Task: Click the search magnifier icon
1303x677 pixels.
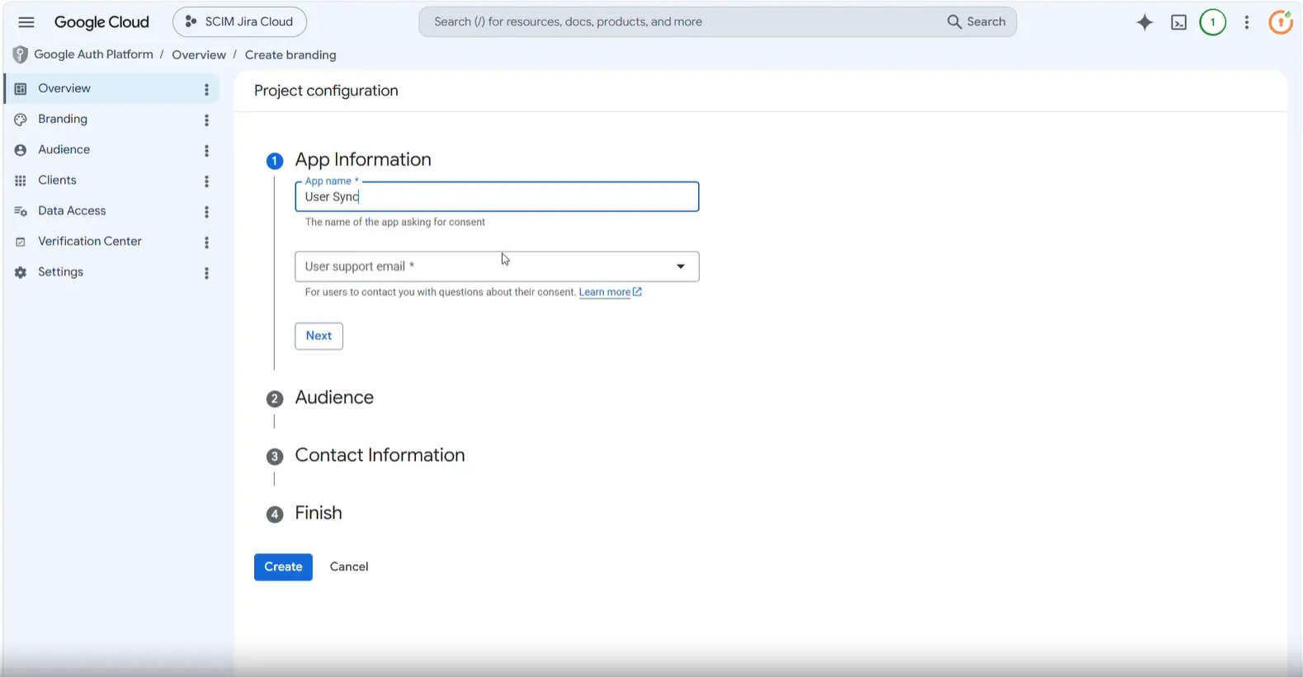Action: coord(954,22)
